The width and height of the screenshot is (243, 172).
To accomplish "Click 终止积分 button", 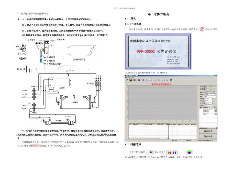I will pos(208,136).
